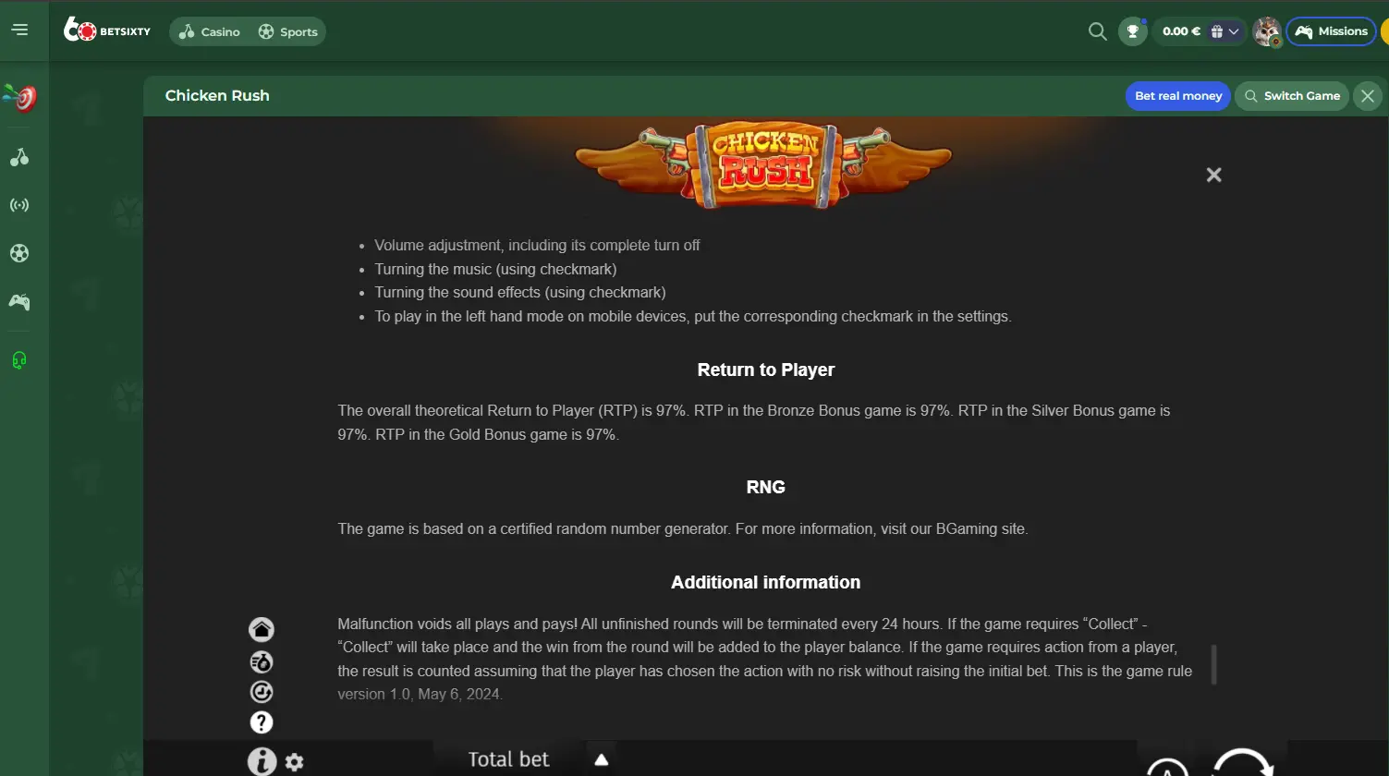1389x776 pixels.
Task: Open the live broadcast sidebar icon
Action: [19, 205]
